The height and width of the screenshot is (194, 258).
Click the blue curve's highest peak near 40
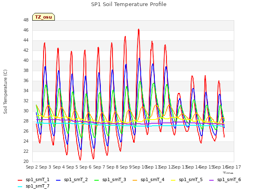click(139, 58)
